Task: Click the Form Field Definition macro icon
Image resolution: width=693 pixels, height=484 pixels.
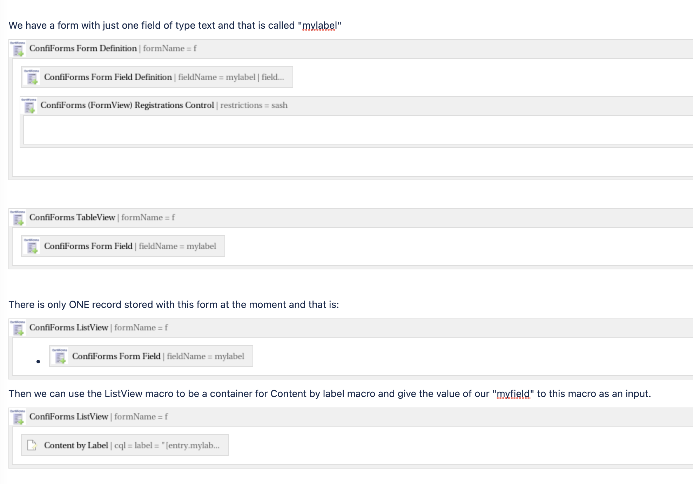Action: [x=32, y=77]
